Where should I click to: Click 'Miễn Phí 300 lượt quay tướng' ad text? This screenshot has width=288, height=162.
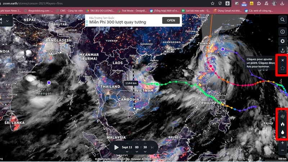[118, 22]
